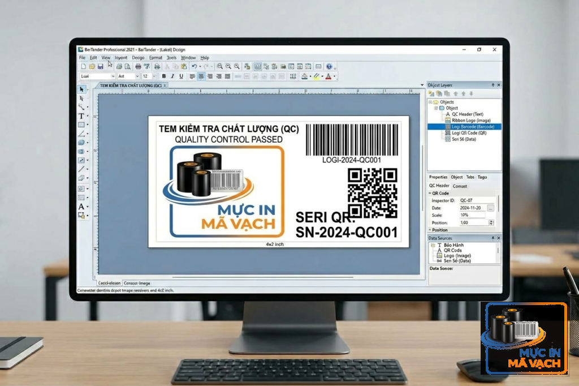The height and width of the screenshot is (386, 579).
Task: Click the red font color icon
Action: (329, 76)
